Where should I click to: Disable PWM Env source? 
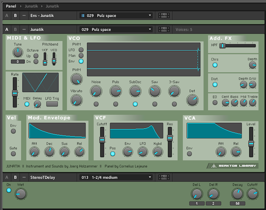click(81, 61)
